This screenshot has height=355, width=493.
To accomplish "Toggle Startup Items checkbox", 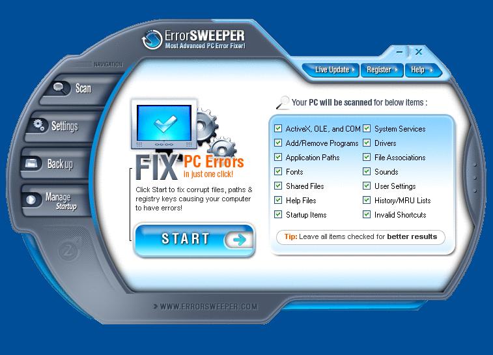I will pos(278,214).
